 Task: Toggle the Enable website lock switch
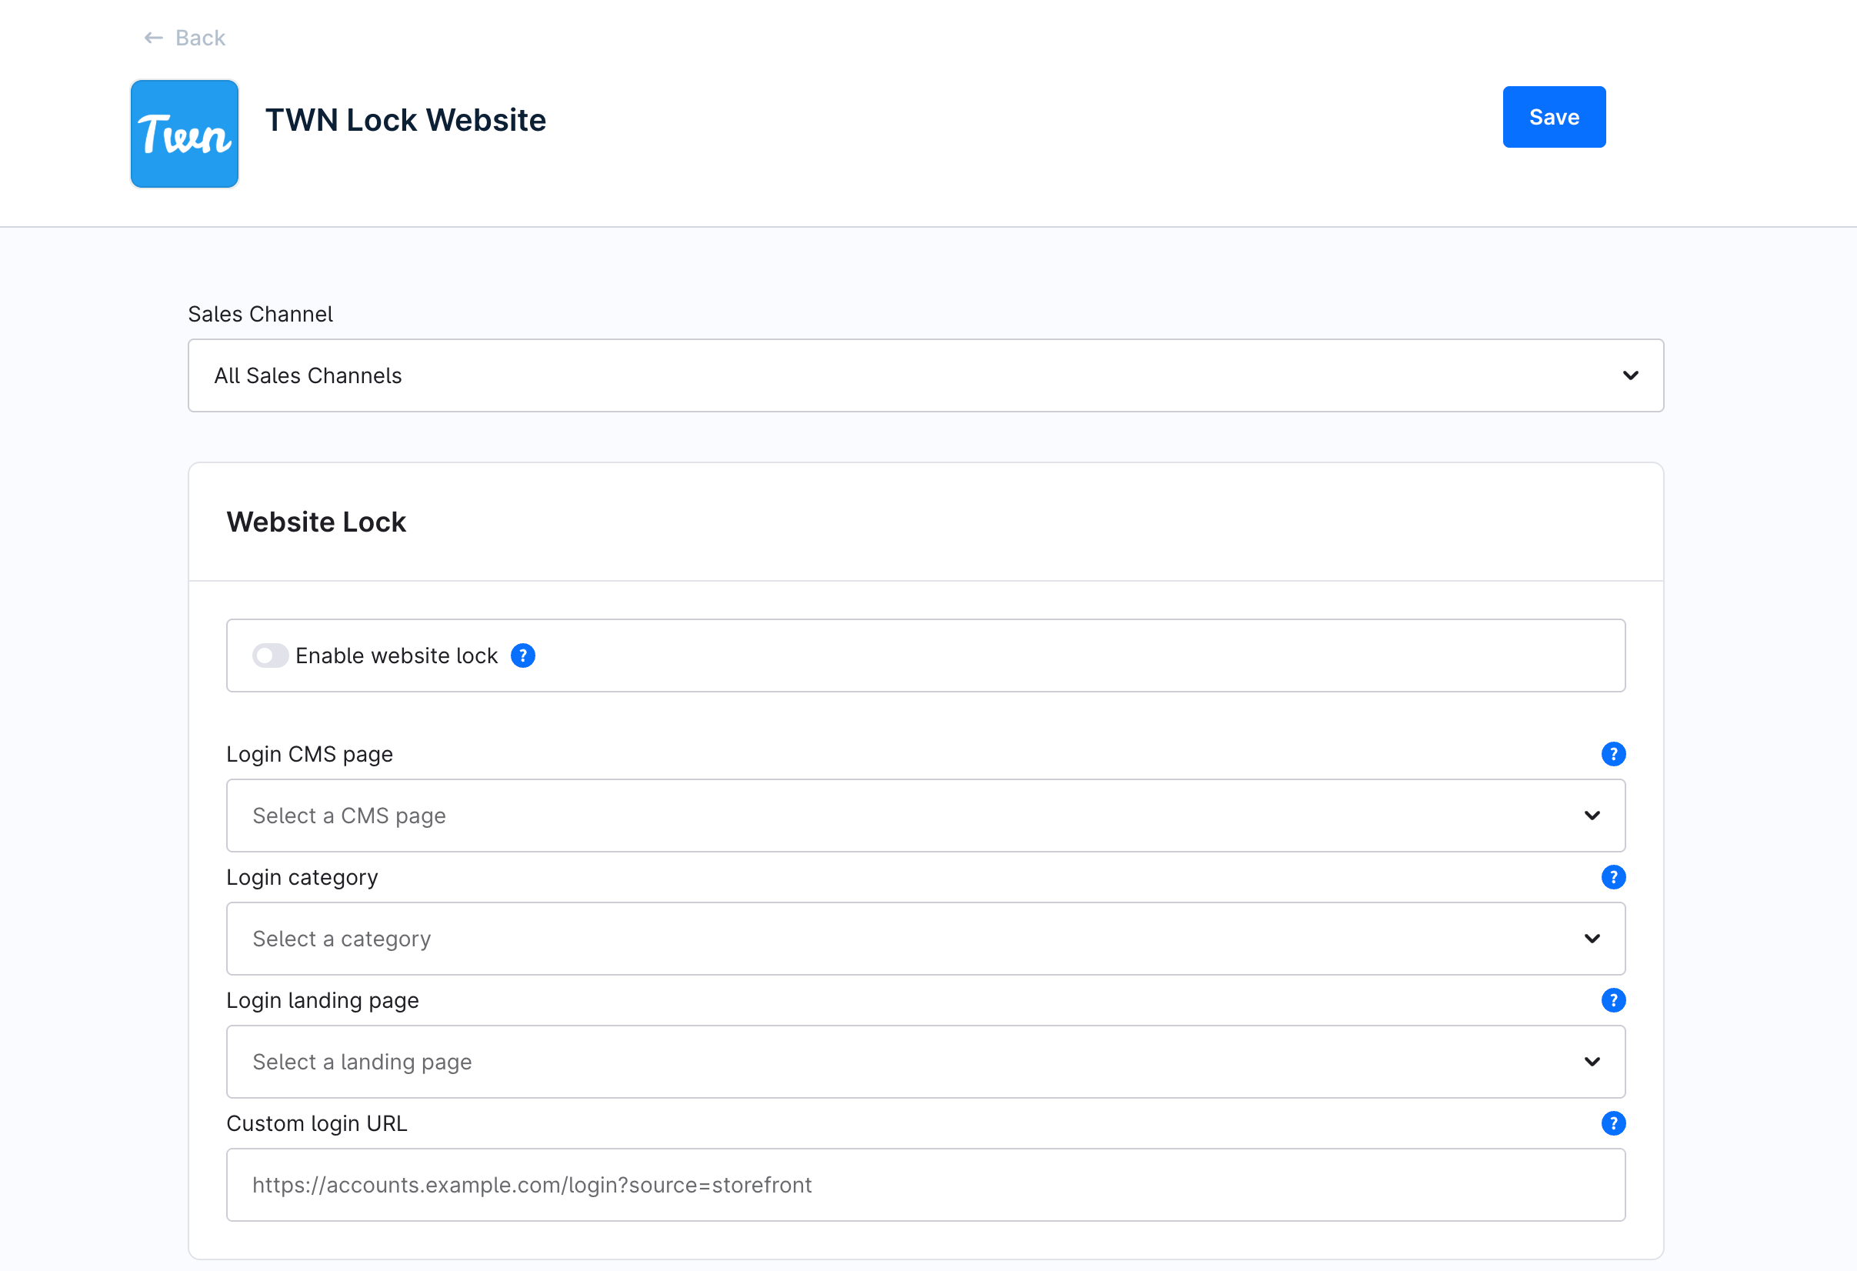tap(270, 656)
